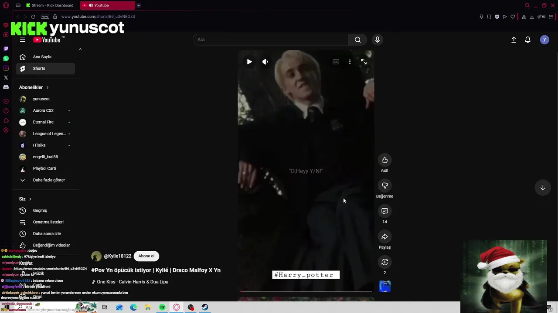Image resolution: width=558 pixels, height=313 pixels.
Task: Open the @Kylie18122 channel link
Action: point(117,256)
